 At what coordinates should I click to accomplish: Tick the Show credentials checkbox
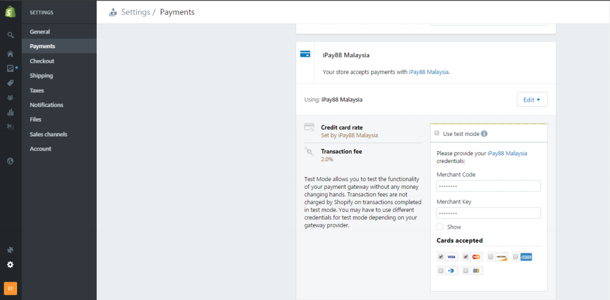(440, 227)
